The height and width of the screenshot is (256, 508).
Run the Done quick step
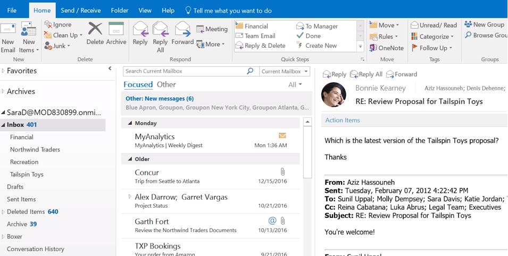tap(309, 36)
